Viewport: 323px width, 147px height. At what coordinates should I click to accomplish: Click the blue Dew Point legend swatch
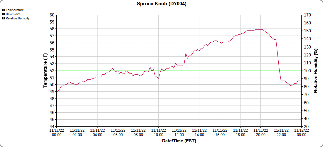[x=4, y=14]
